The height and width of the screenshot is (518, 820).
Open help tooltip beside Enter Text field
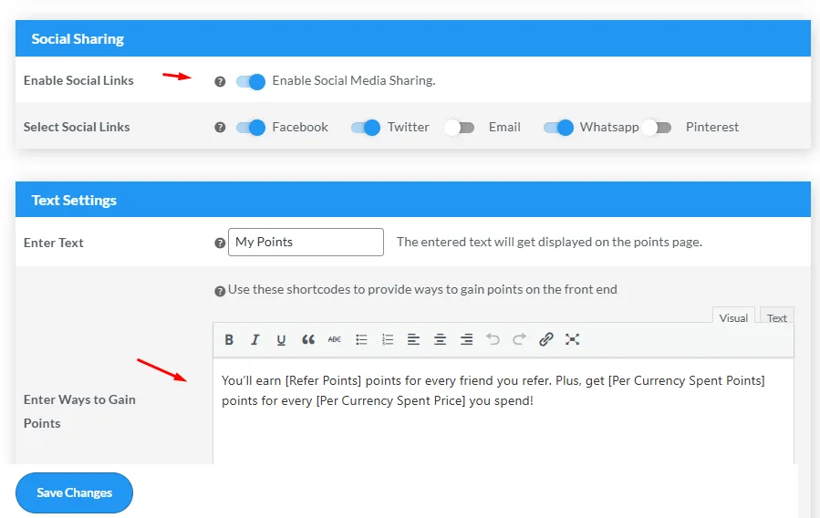[220, 243]
